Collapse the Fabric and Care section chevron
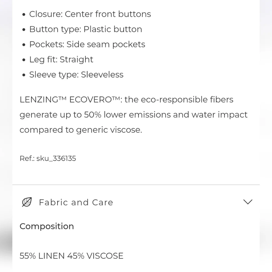 tap(248, 202)
